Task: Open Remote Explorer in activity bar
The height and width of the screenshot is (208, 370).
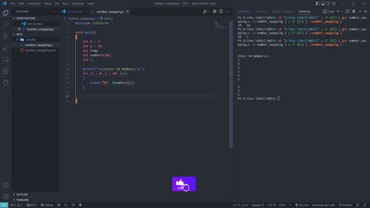Action: point(6,59)
